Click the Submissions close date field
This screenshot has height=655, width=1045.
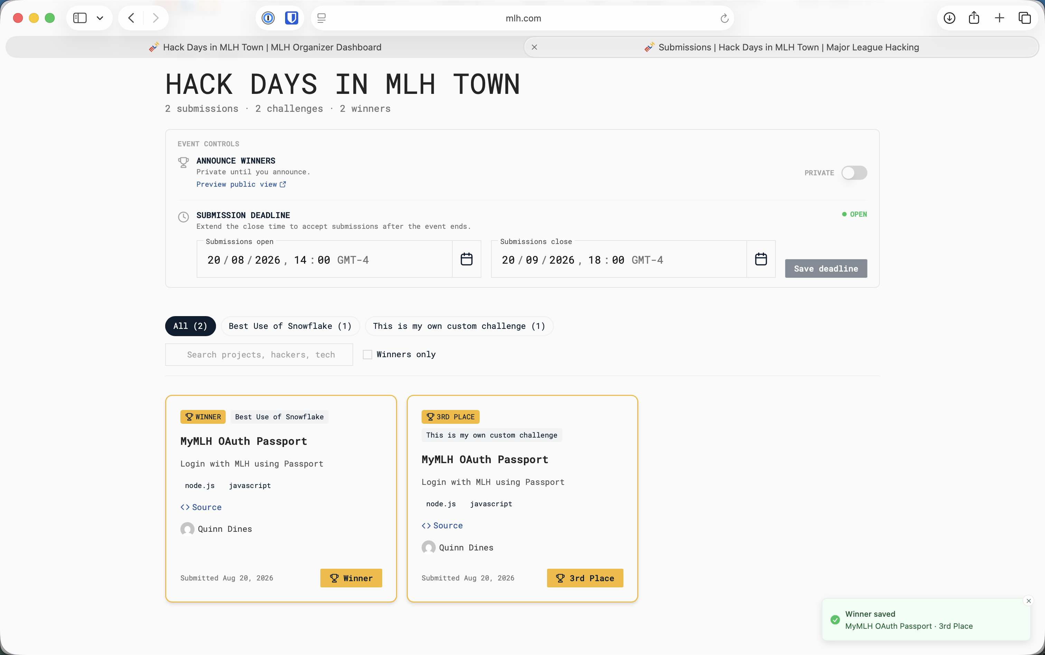click(x=619, y=260)
